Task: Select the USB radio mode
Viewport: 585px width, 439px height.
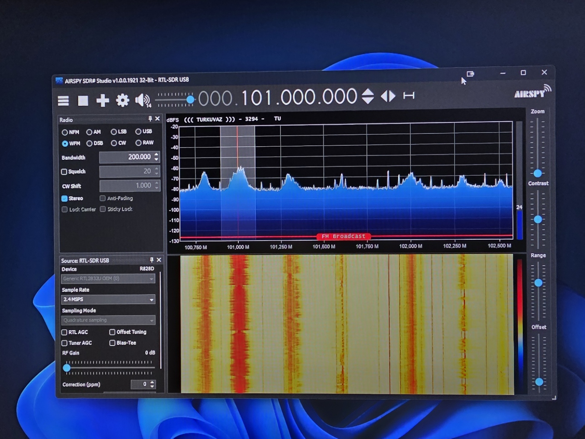Action: (138, 132)
